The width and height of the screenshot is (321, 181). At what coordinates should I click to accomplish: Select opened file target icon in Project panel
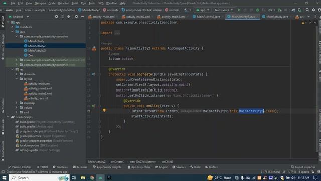tap(56, 17)
